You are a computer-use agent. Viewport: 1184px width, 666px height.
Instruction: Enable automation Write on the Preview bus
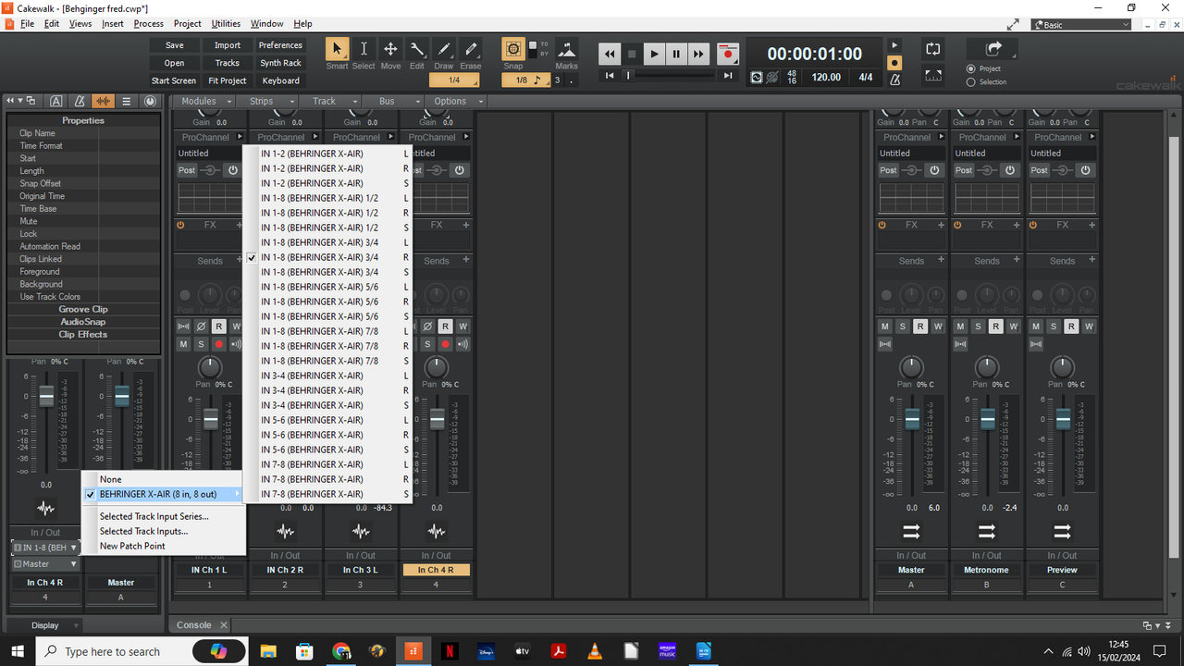click(1089, 327)
